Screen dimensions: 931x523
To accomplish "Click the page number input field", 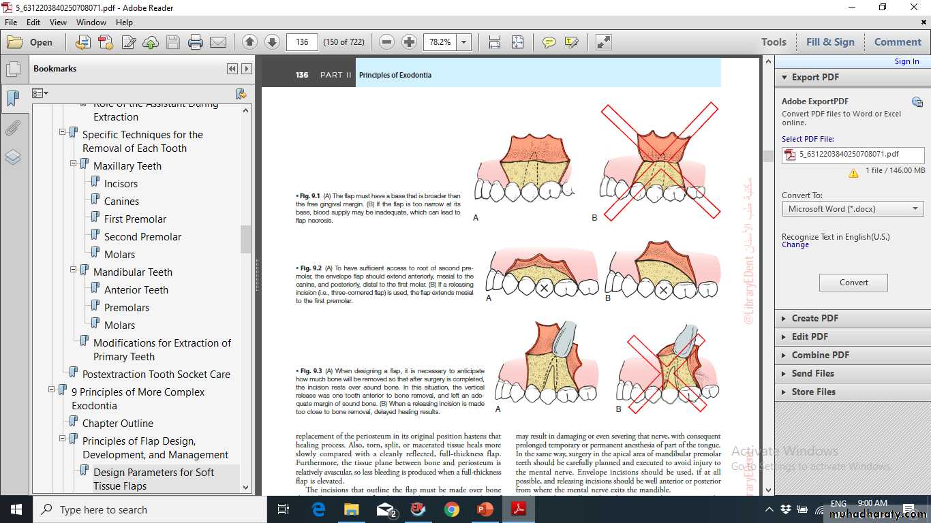I will coord(302,42).
